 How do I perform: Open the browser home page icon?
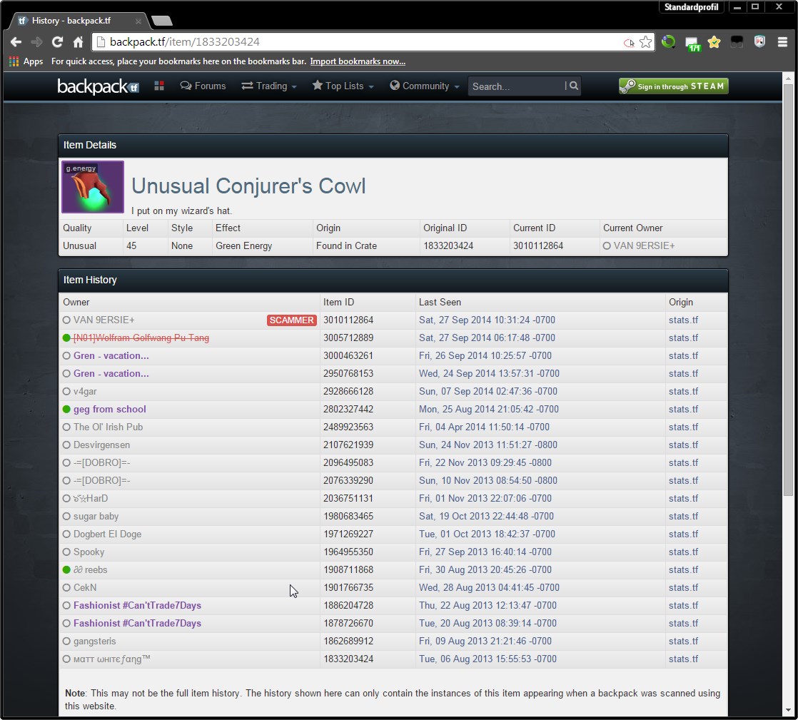click(78, 41)
